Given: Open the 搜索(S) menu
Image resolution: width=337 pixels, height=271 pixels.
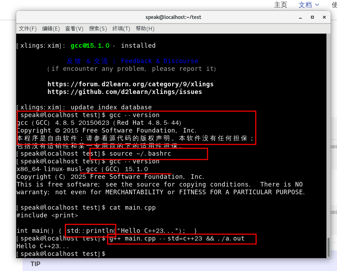Looking at the screenshot, I should 98,28.
